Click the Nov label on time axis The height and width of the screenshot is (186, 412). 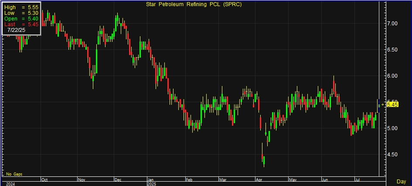coord(82,180)
